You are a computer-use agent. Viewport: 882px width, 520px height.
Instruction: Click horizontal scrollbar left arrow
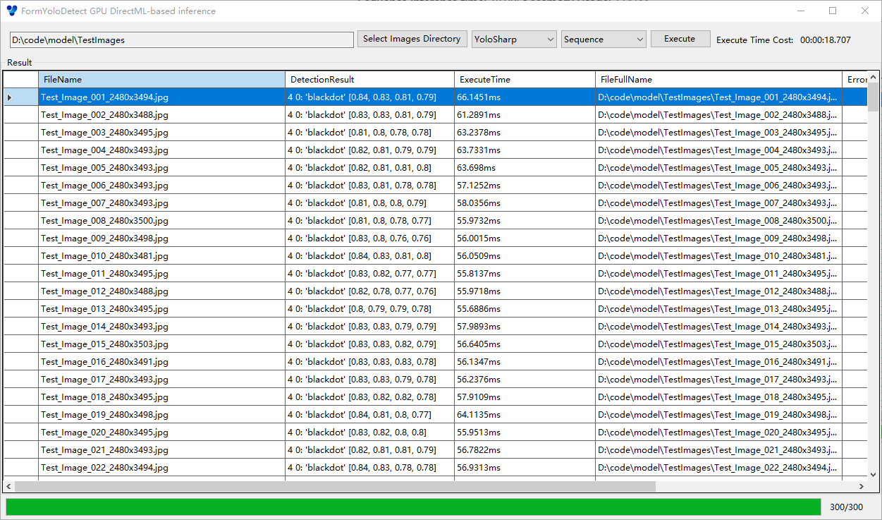9,487
